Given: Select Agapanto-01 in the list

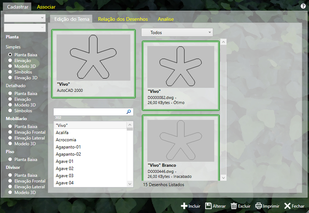Looking at the screenshot, I should click(x=68, y=147).
